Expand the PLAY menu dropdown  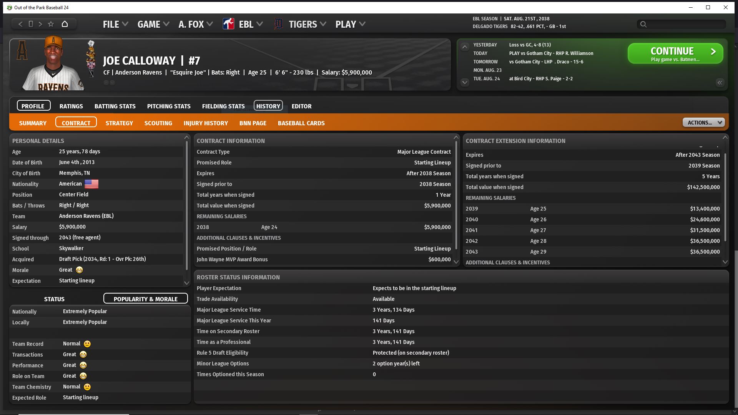[x=350, y=24]
